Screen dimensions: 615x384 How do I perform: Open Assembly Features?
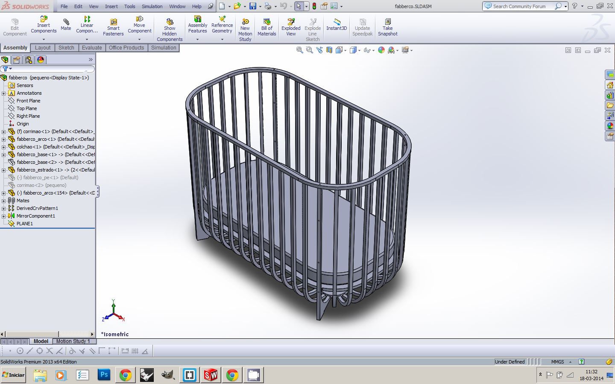pos(197,25)
